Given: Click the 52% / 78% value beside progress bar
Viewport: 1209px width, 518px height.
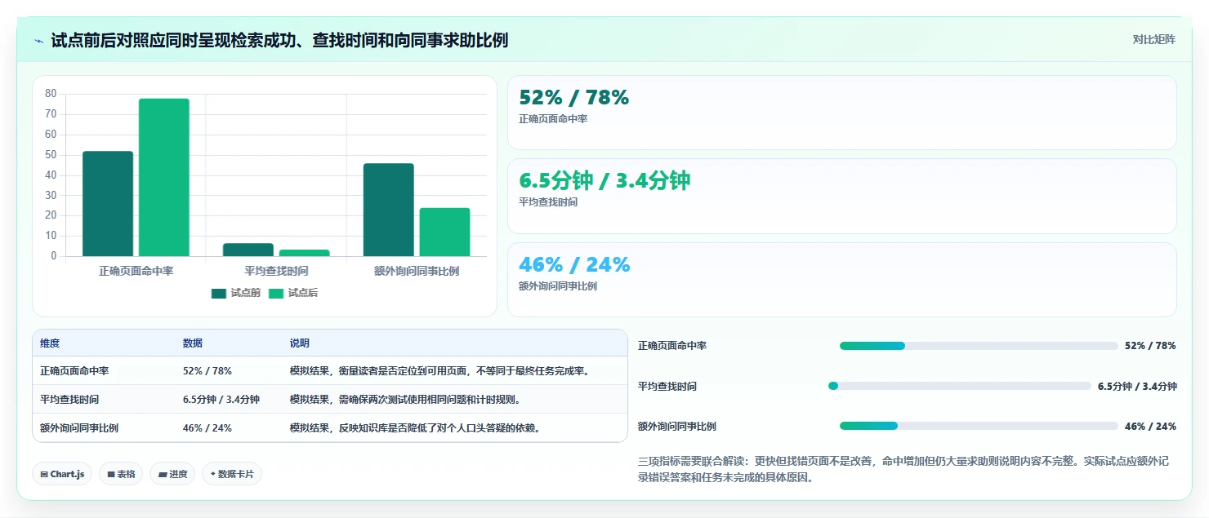Looking at the screenshot, I should 1150,346.
